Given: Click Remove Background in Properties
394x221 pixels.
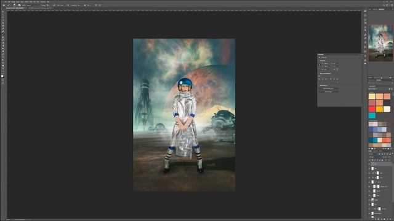Looking at the screenshot, I should (x=328, y=88).
